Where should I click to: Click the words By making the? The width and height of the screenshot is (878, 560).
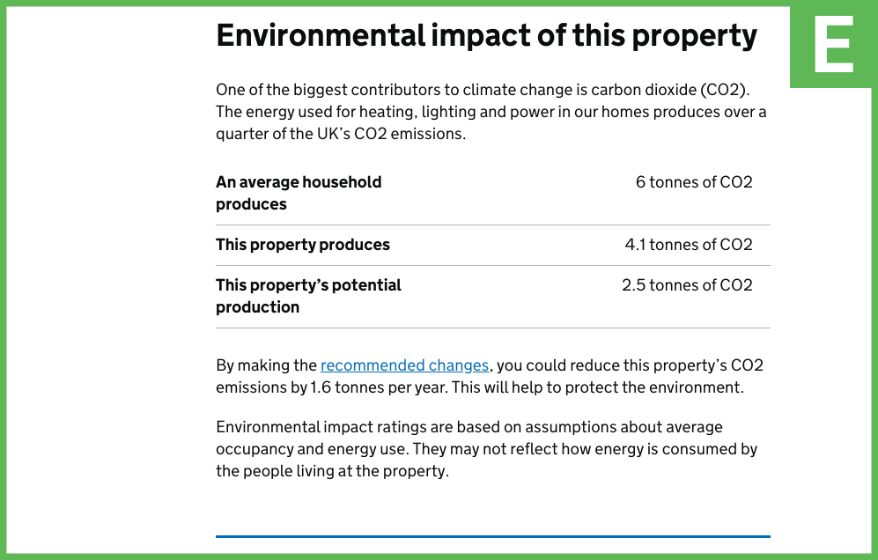pyautogui.click(x=267, y=365)
